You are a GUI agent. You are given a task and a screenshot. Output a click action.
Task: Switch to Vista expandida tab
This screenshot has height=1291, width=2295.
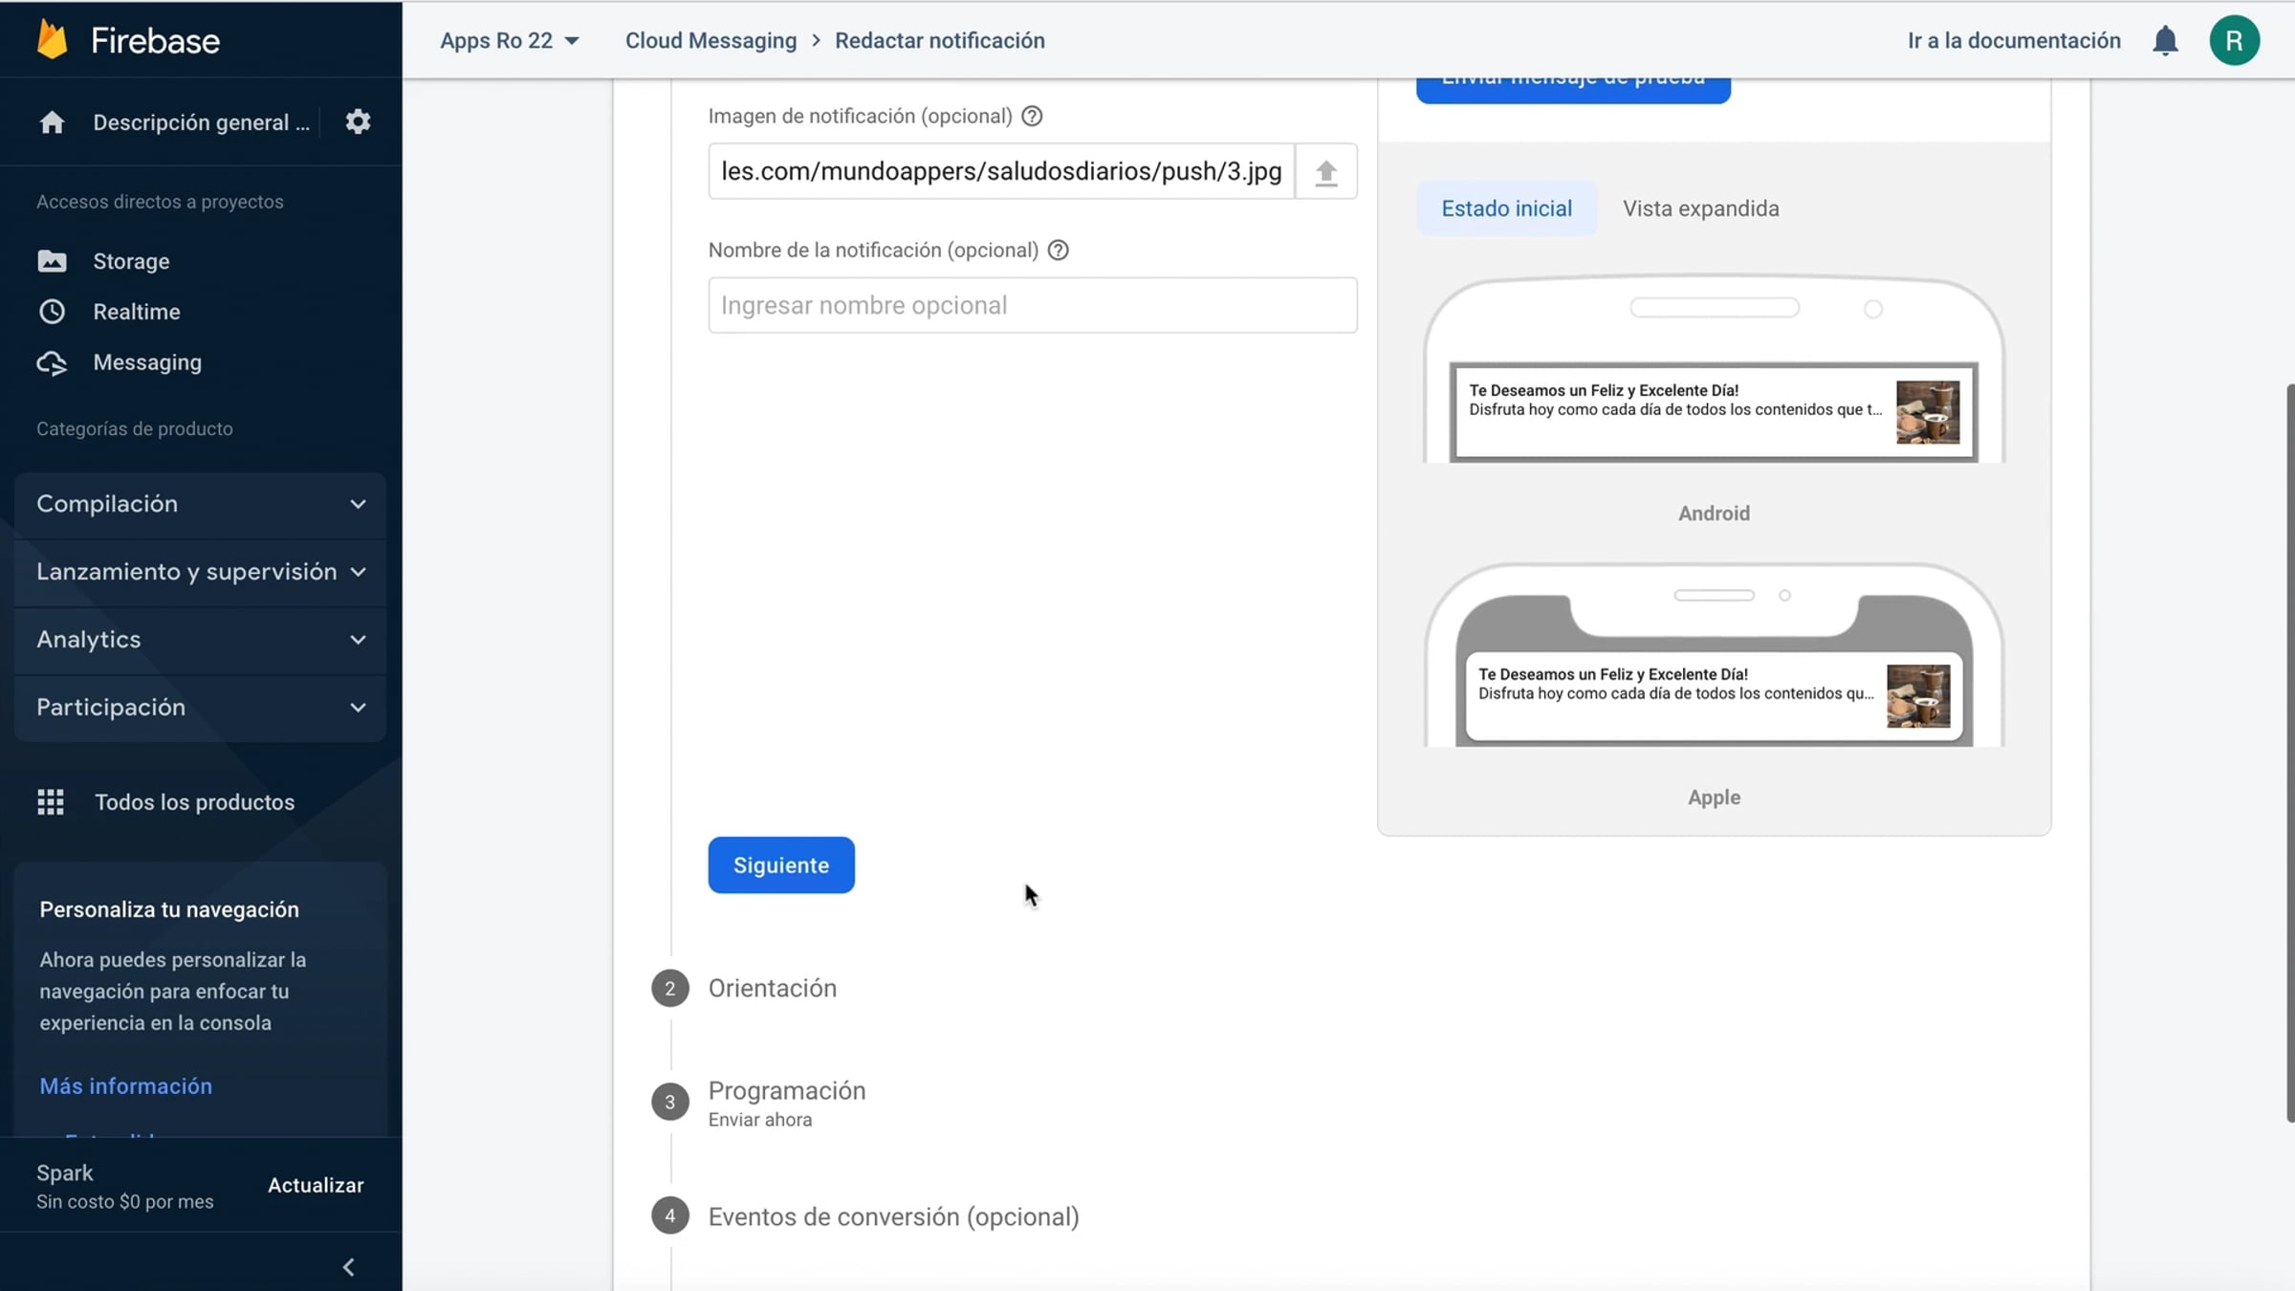(1700, 208)
